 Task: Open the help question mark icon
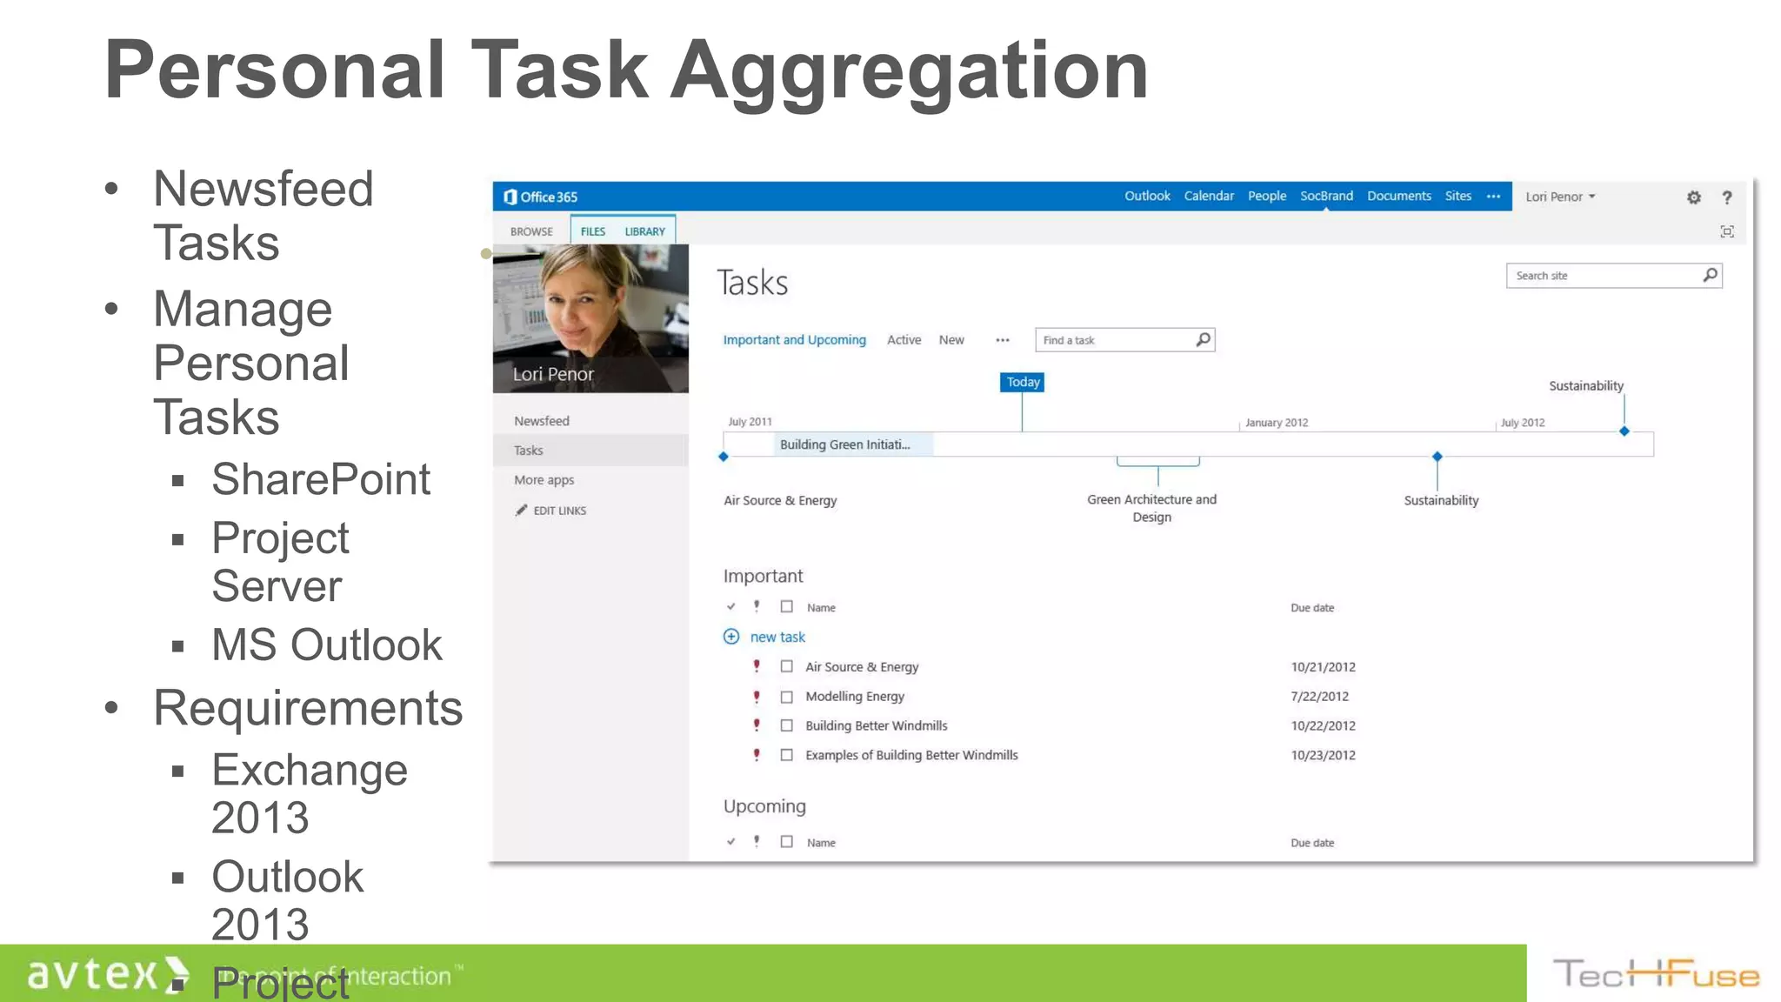click(1727, 197)
